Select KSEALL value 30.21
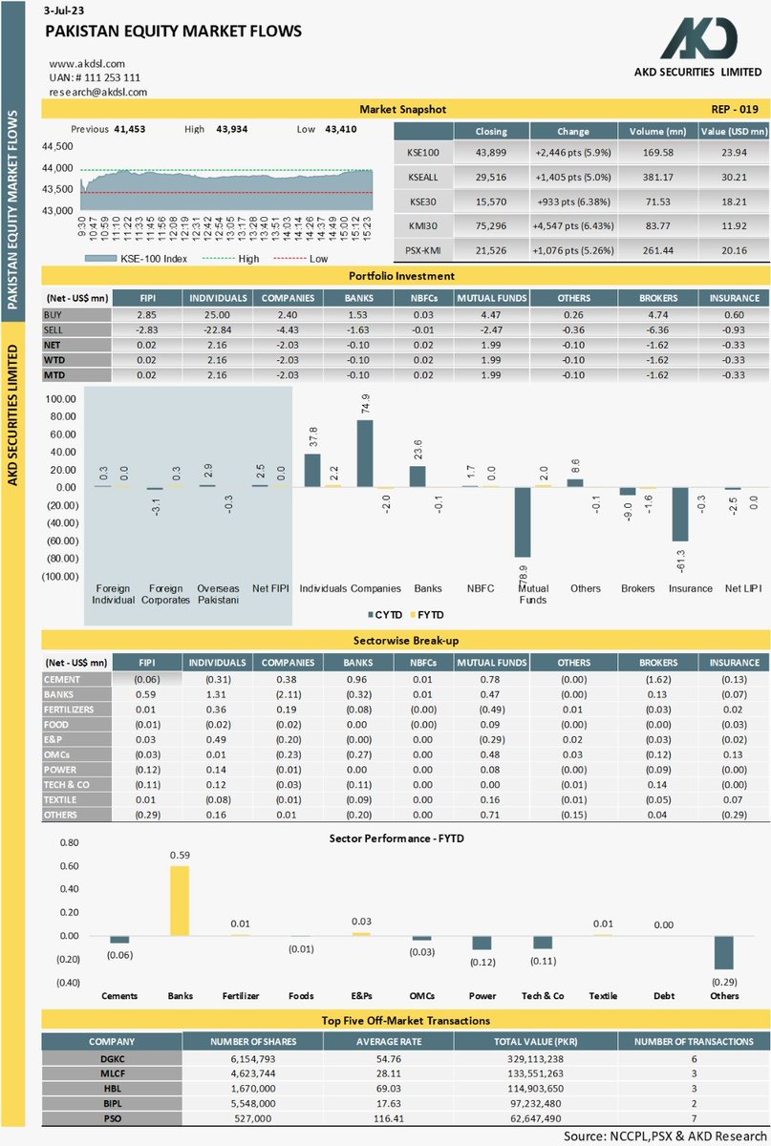 click(x=733, y=177)
